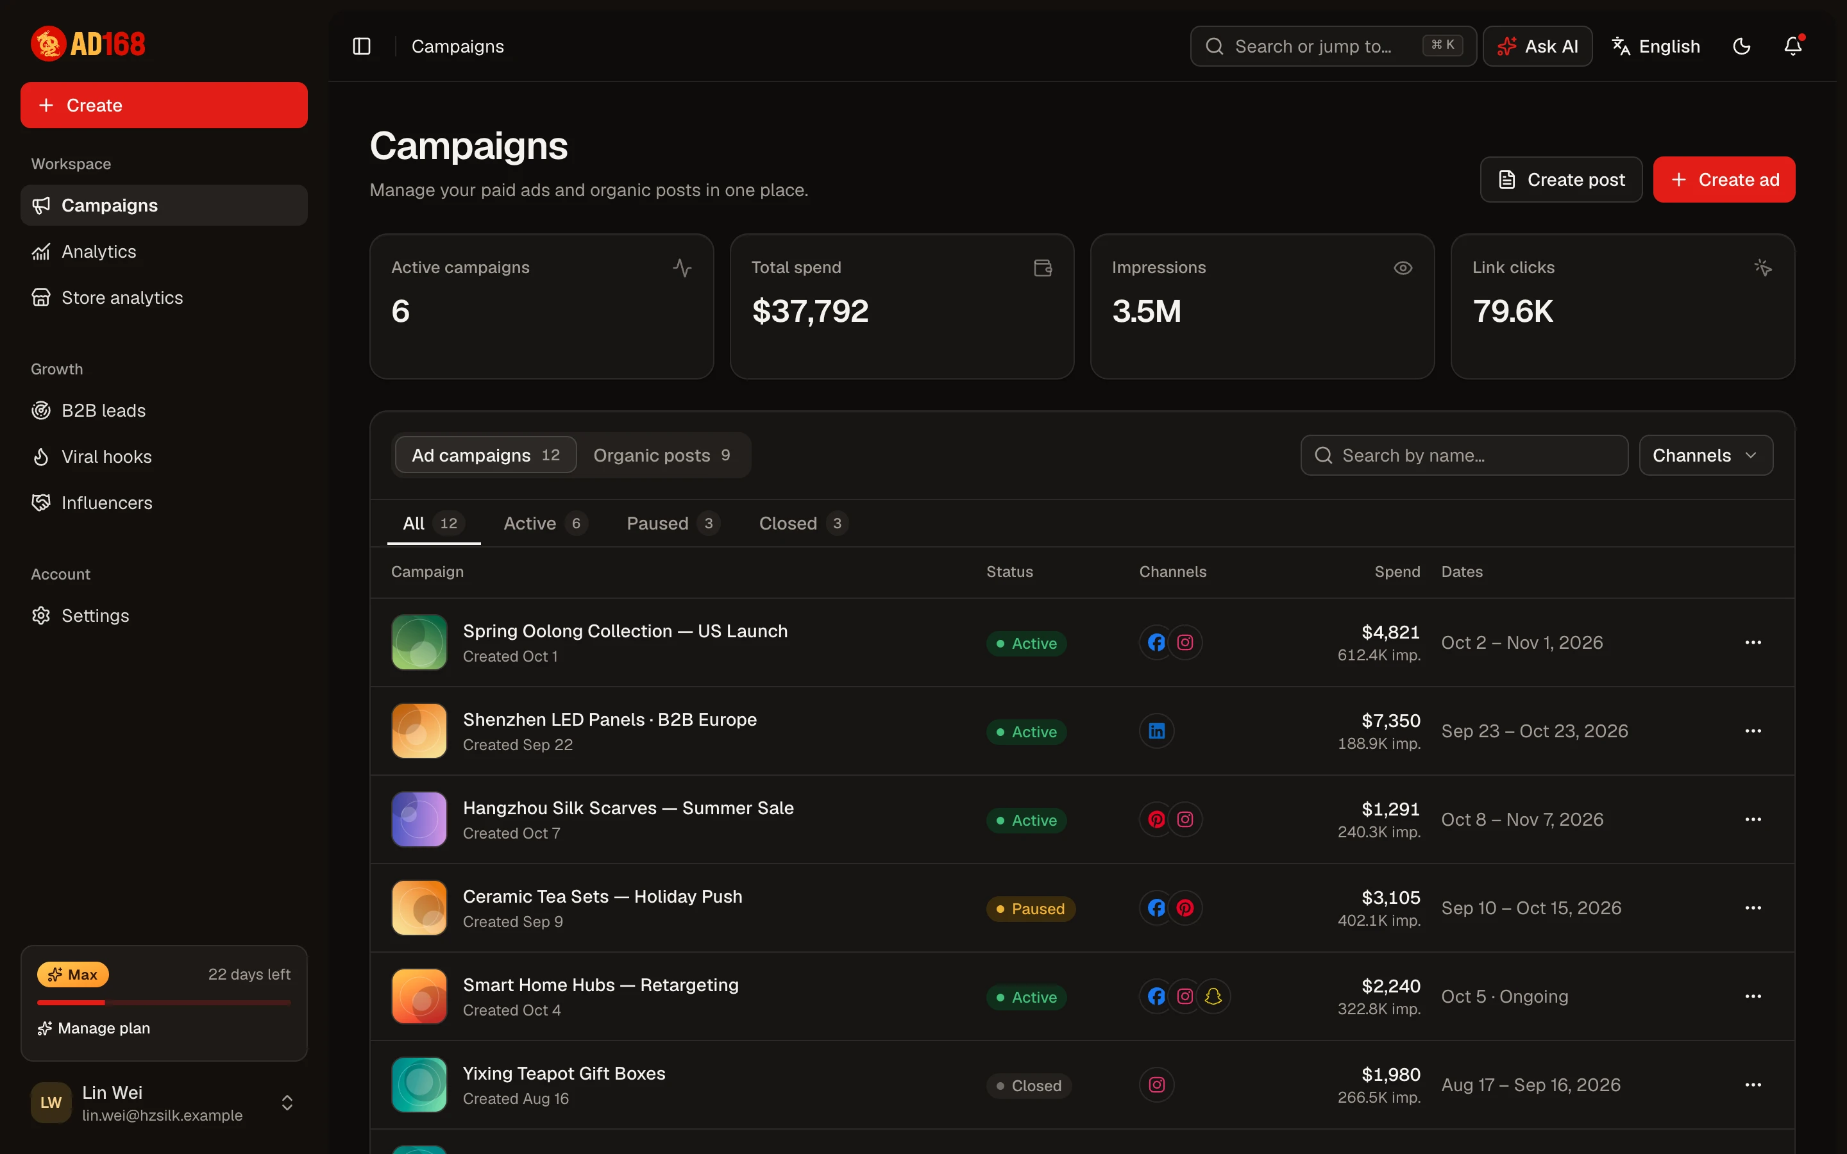Click Facebook icon in Ceramic Tea Sets row
1847x1154 pixels.
[x=1157, y=908]
